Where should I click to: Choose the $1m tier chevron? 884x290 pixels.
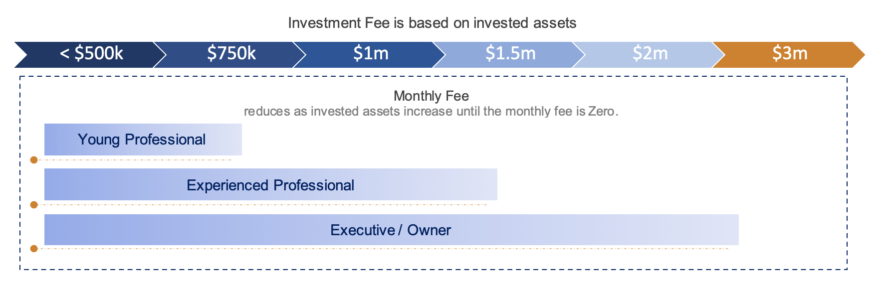(370, 54)
